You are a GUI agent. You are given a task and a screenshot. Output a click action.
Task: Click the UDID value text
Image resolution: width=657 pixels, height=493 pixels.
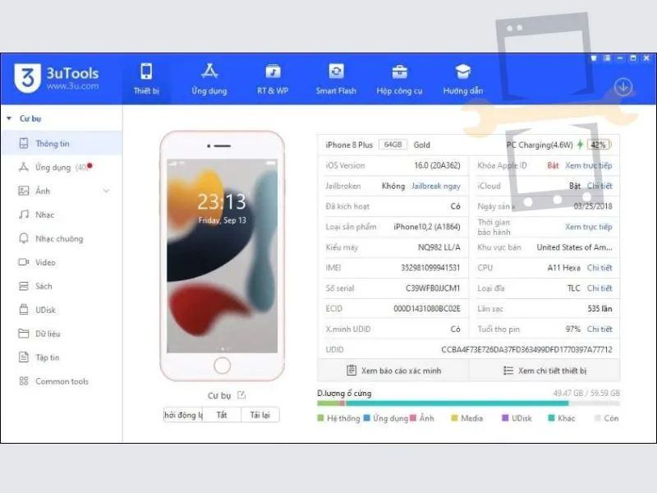[526, 350]
